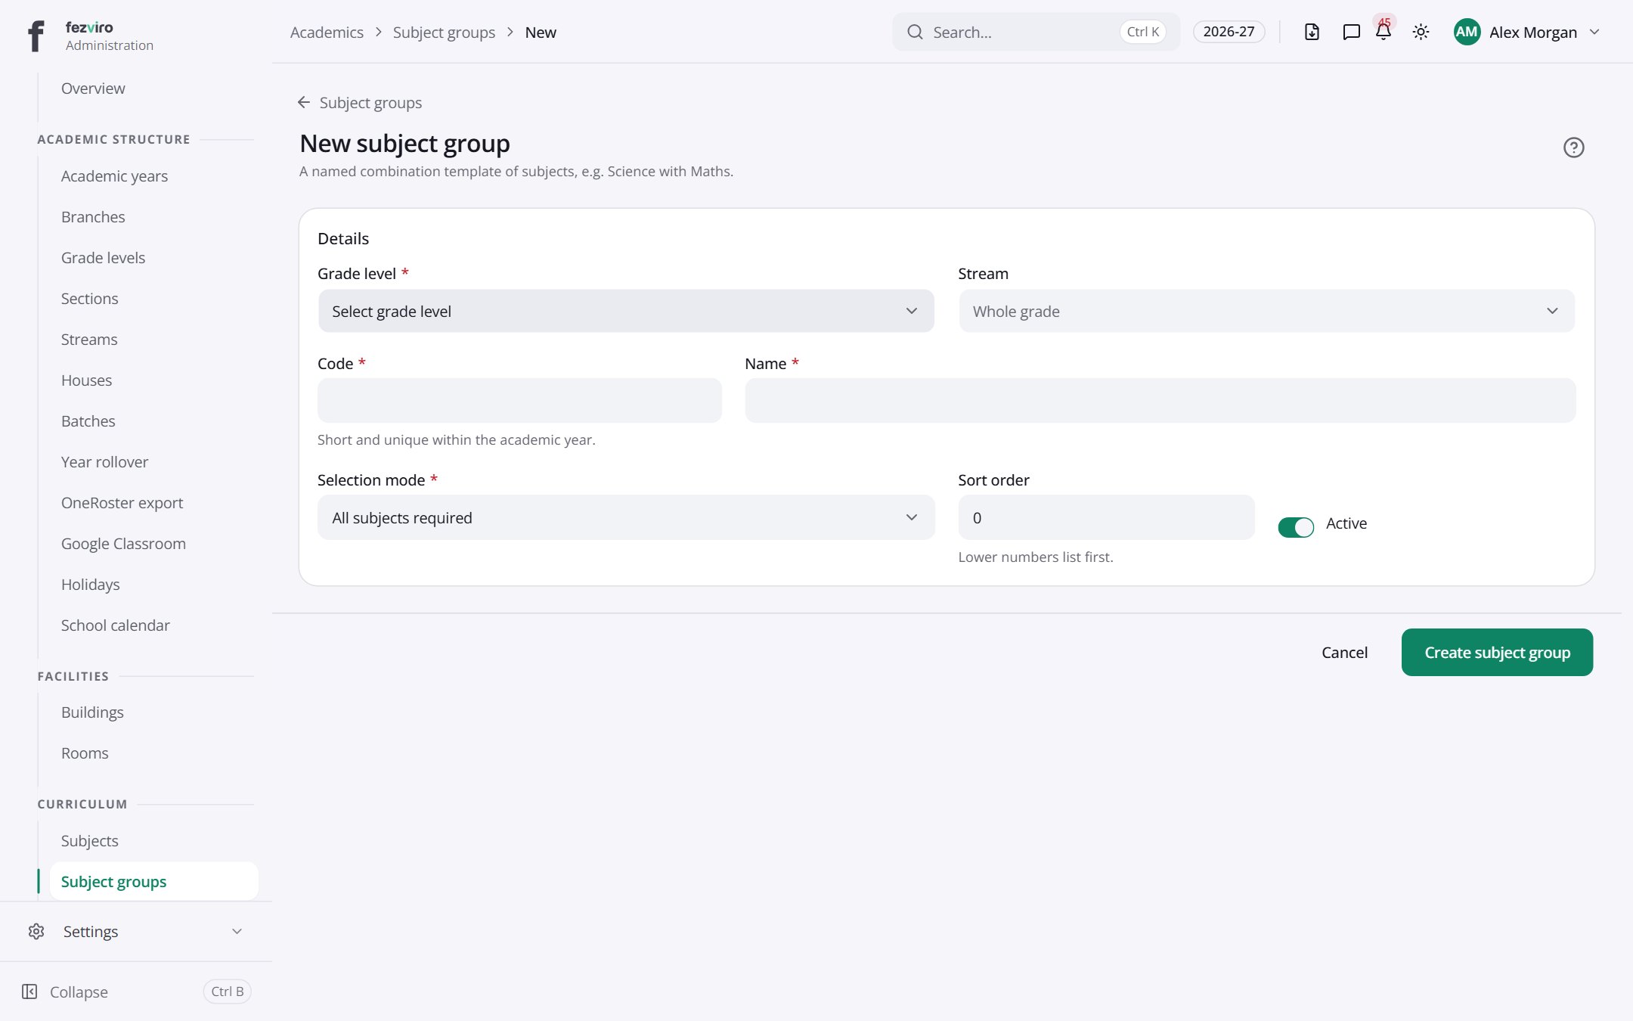Viewport: 1633px width, 1021px height.
Task: Click the back arrow beside Subject groups
Action: (304, 102)
